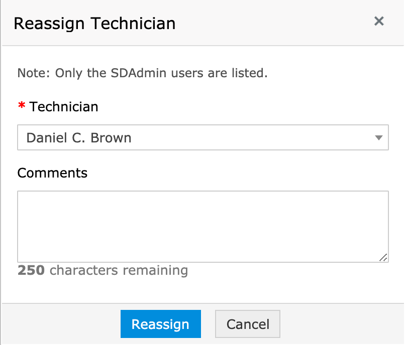Select the Daniel C. Brown name text
The height and width of the screenshot is (345, 405).
(x=79, y=138)
